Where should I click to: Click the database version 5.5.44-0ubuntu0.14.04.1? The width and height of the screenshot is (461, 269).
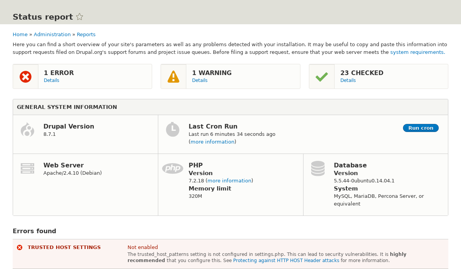coord(364,180)
